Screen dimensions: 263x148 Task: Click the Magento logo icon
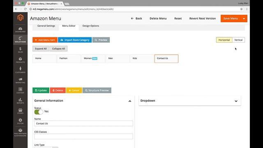coord(20,18)
